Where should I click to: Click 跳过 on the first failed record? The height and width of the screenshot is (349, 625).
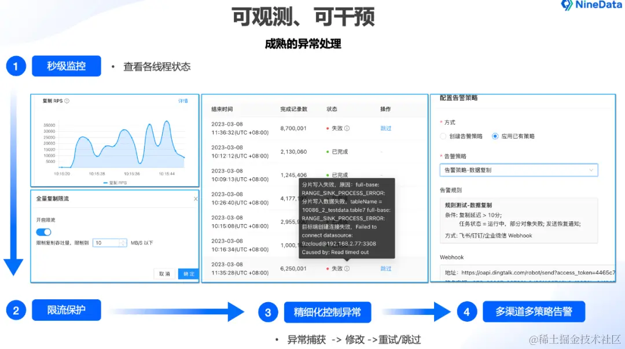tap(386, 128)
